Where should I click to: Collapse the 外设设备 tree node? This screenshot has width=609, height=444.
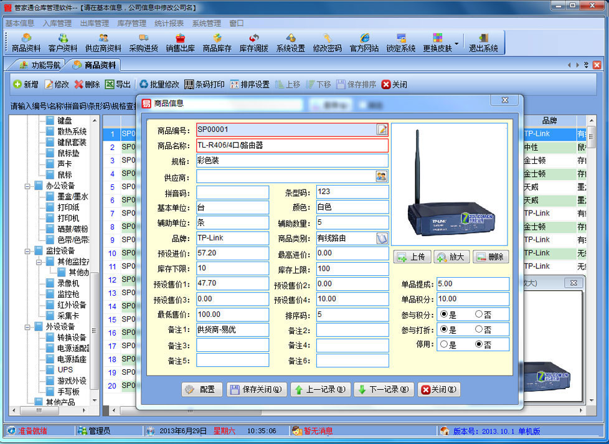click(28, 327)
